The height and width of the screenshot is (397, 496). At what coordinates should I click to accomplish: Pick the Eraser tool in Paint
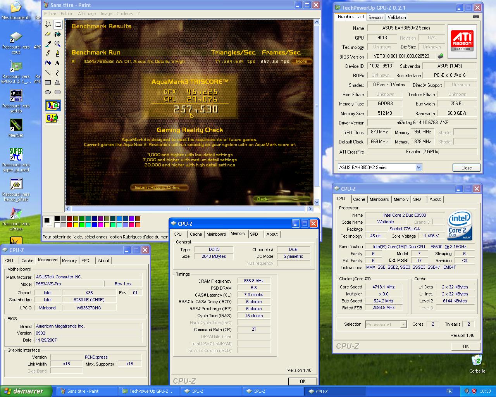point(48,34)
